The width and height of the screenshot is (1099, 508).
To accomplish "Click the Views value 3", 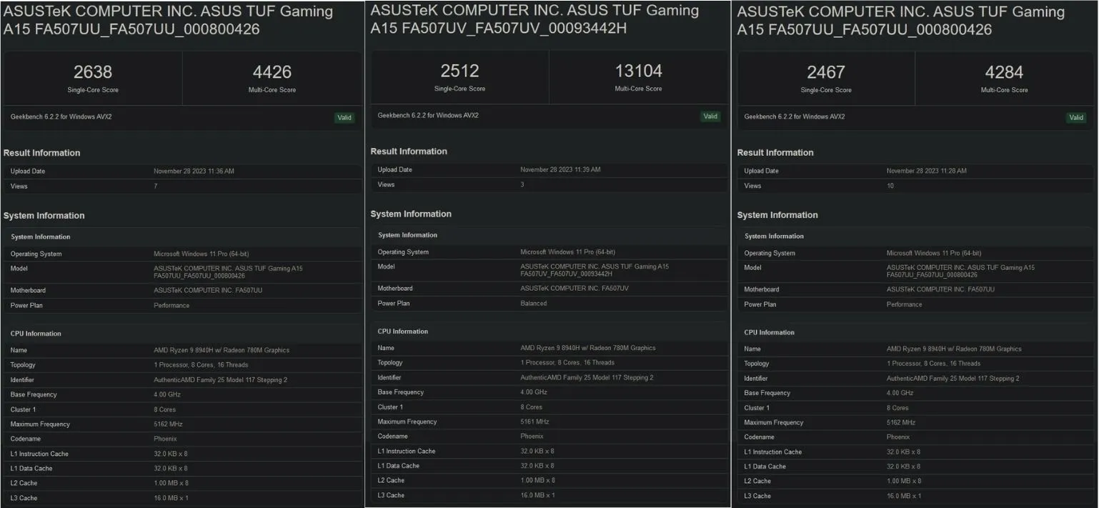I will tap(522, 185).
